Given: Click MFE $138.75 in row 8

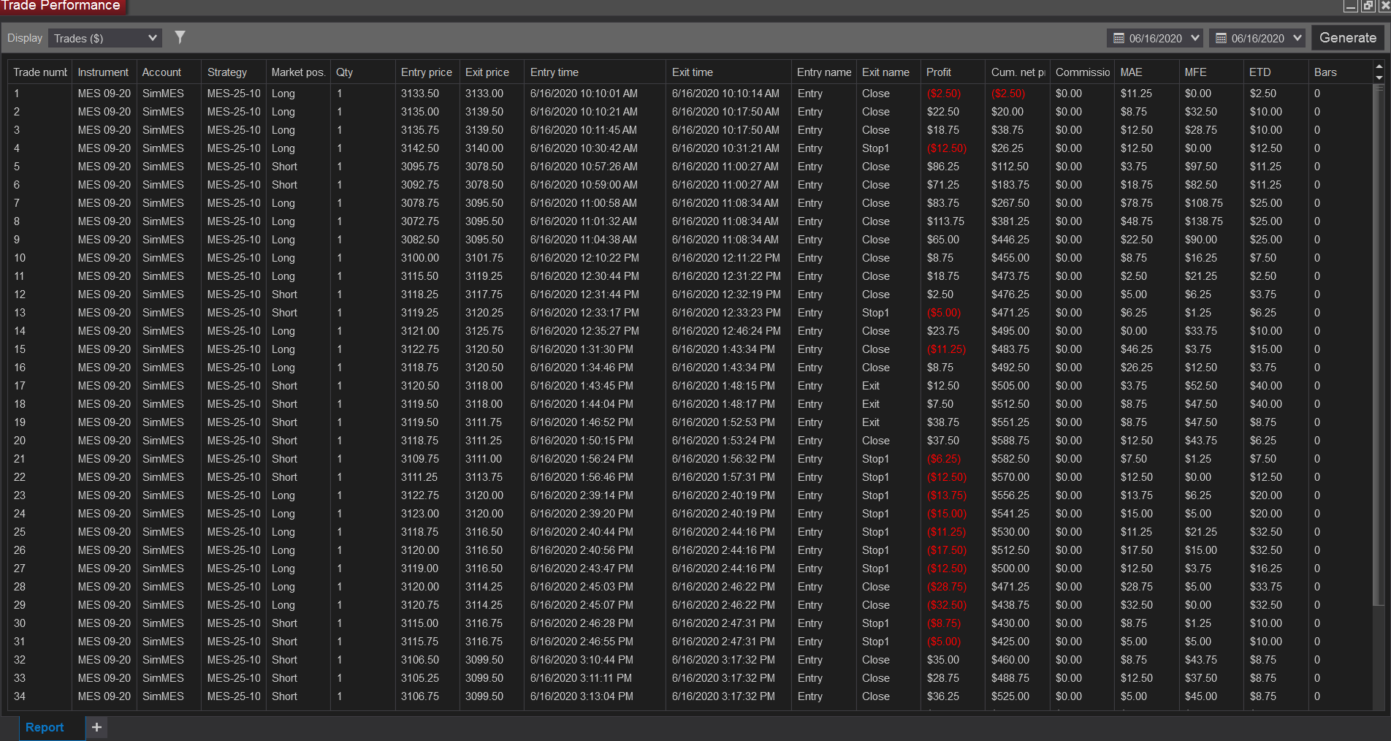Looking at the screenshot, I should (x=1204, y=221).
